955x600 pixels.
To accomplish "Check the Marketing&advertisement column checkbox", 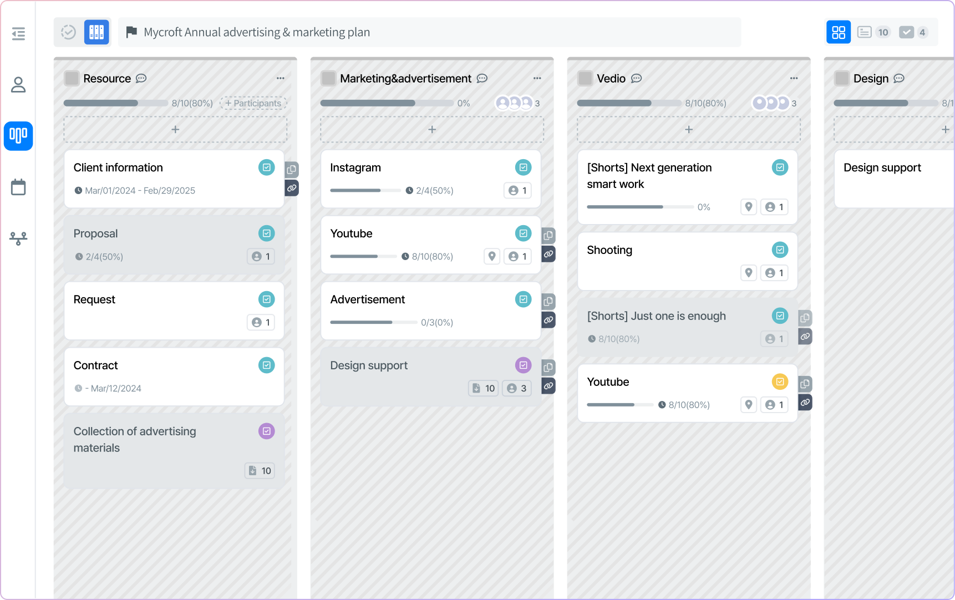I will 328,78.
